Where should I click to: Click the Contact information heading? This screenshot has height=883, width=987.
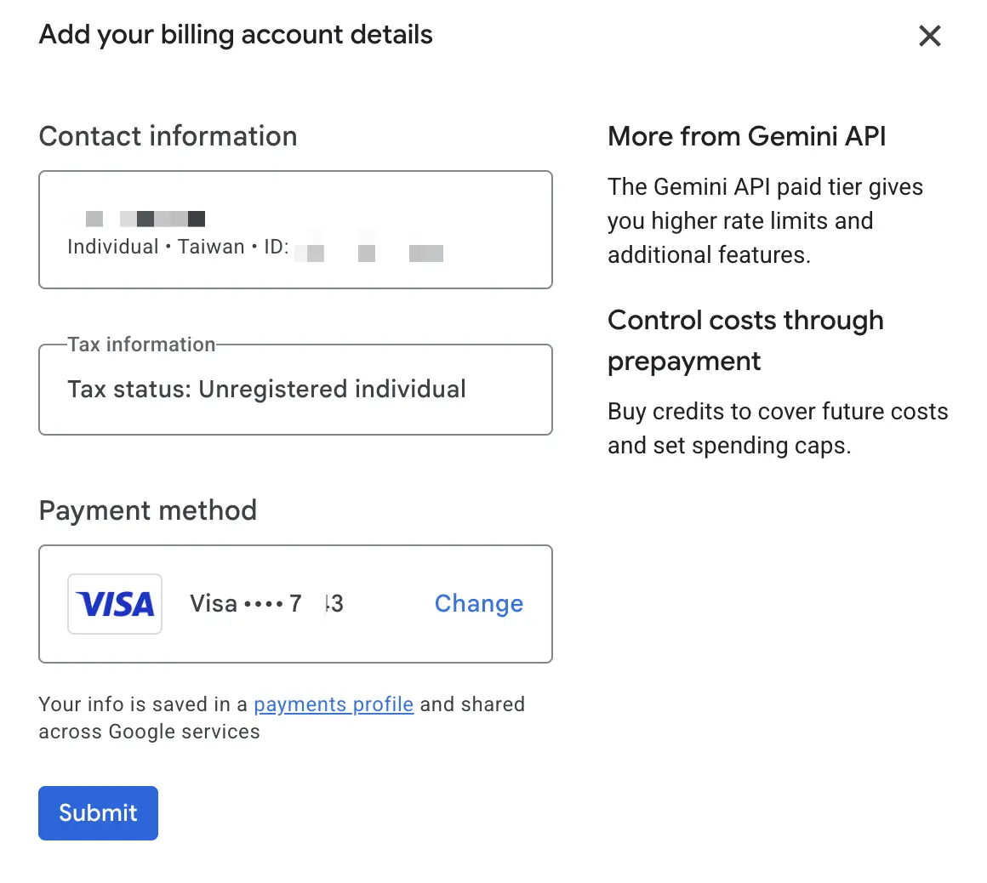click(x=168, y=136)
